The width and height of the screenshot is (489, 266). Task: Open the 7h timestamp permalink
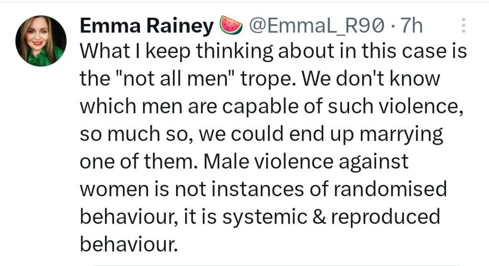pyautogui.click(x=411, y=26)
